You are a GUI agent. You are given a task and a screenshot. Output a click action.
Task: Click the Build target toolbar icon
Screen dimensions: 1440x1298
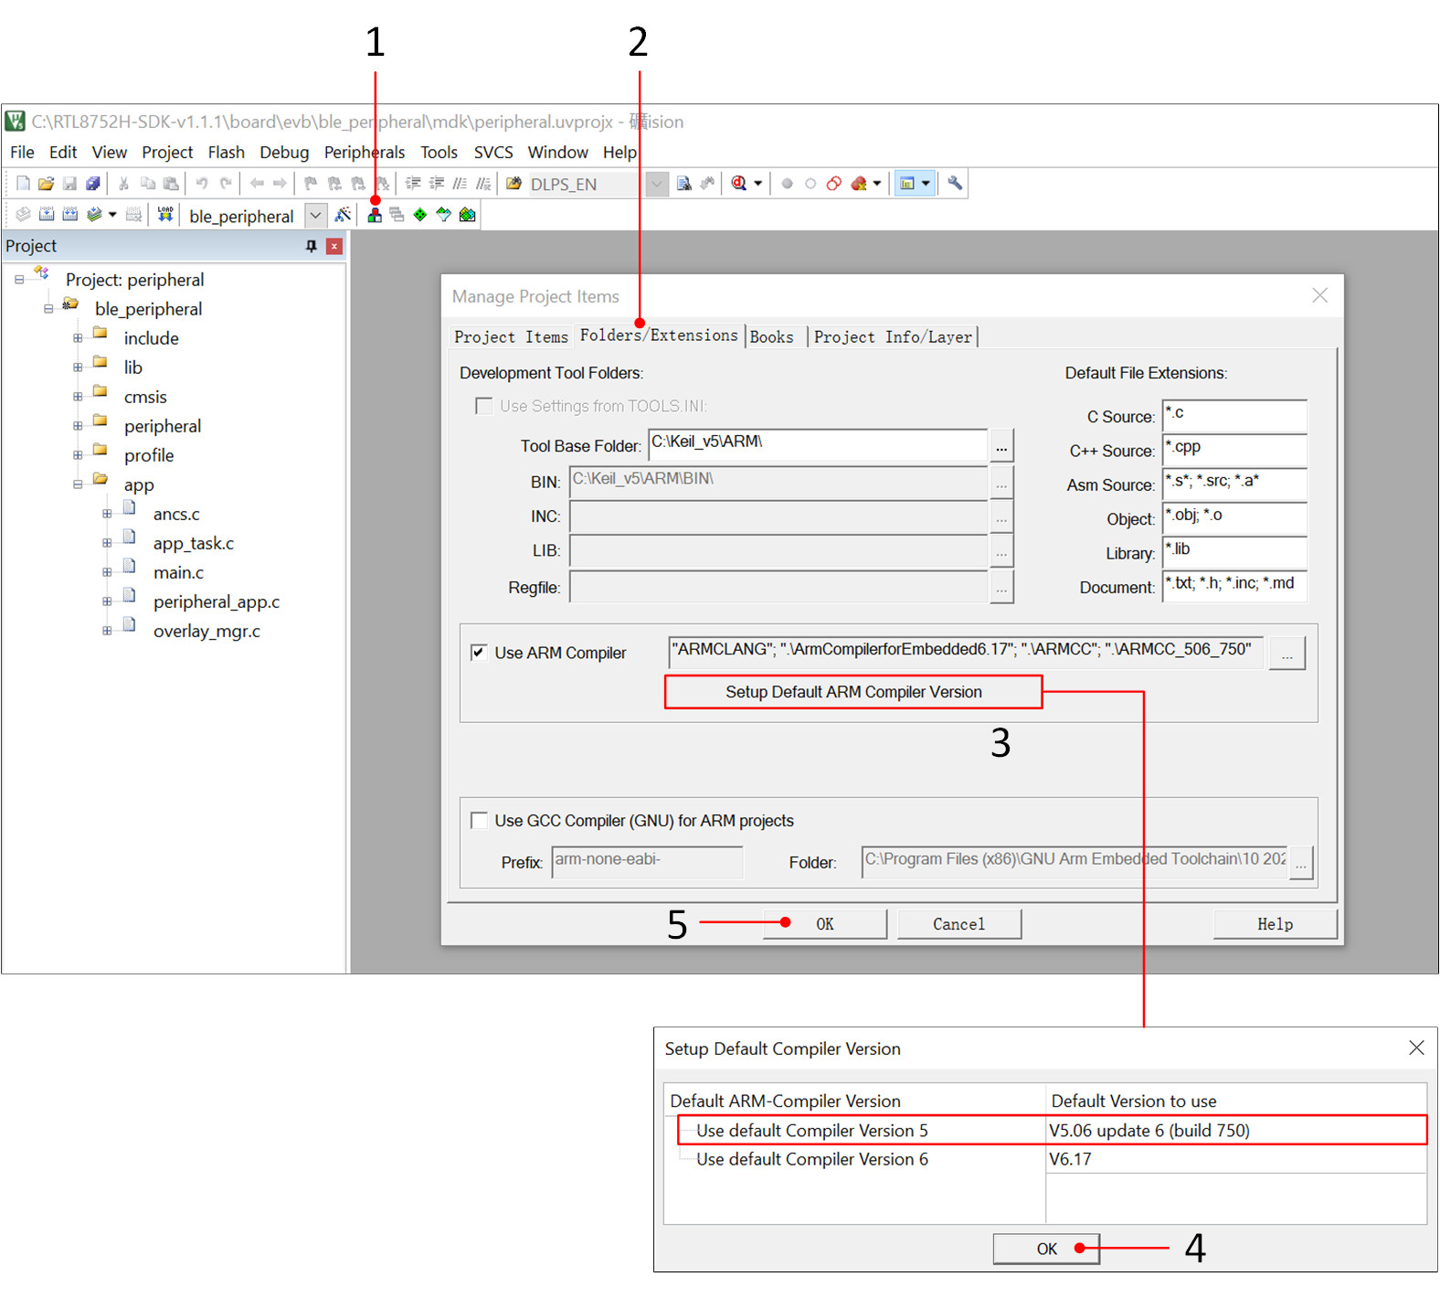pyautogui.click(x=47, y=215)
